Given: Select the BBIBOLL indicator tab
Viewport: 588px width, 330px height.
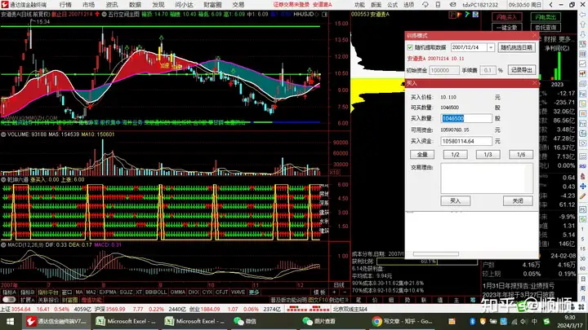Looking at the screenshot, I should click(x=156, y=293).
